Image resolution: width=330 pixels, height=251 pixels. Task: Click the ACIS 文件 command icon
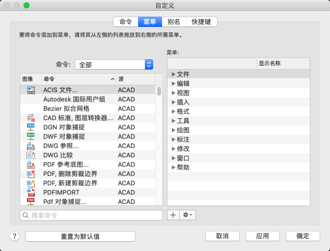(31, 90)
